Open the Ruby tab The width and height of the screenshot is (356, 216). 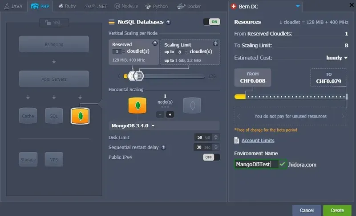tap(67, 6)
